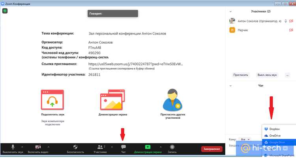Collapse the Участники (2) panel chevron
296x158 pixels.
[230, 11]
